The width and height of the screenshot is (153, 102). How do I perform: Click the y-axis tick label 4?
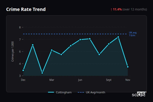tap(20, 64)
